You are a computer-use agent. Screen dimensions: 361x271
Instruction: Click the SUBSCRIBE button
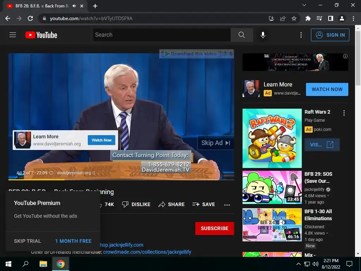215,228
